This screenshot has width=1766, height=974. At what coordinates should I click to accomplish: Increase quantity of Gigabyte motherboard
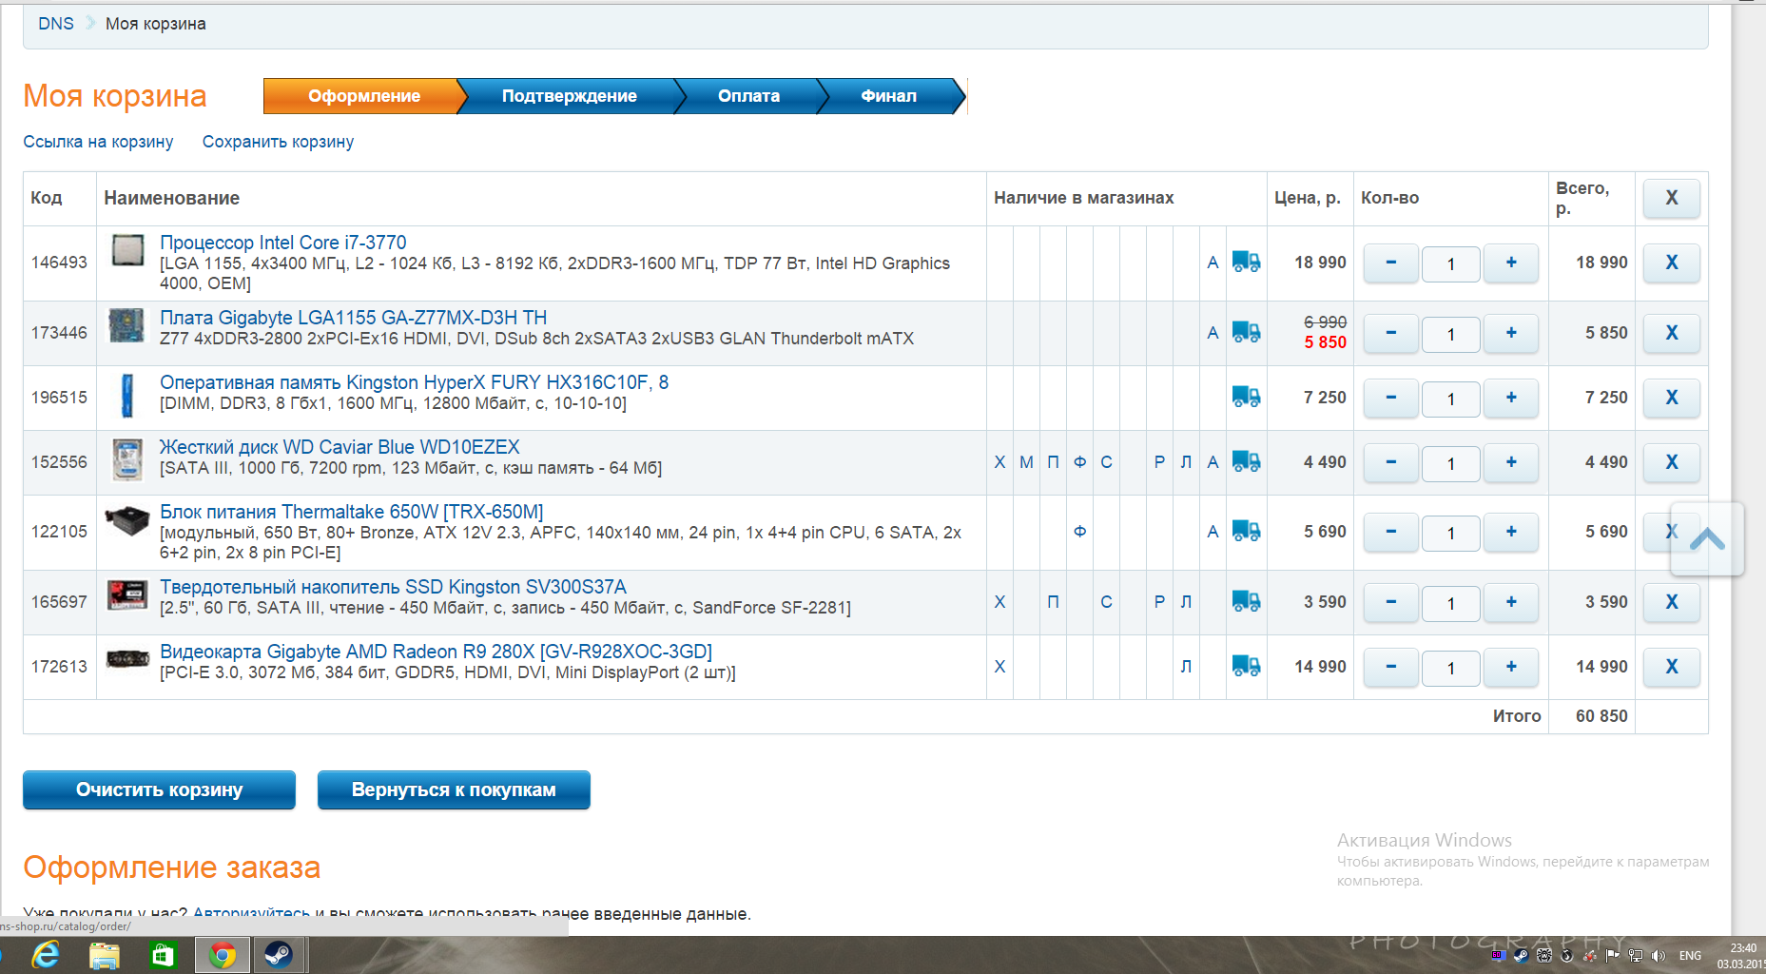pos(1511,333)
